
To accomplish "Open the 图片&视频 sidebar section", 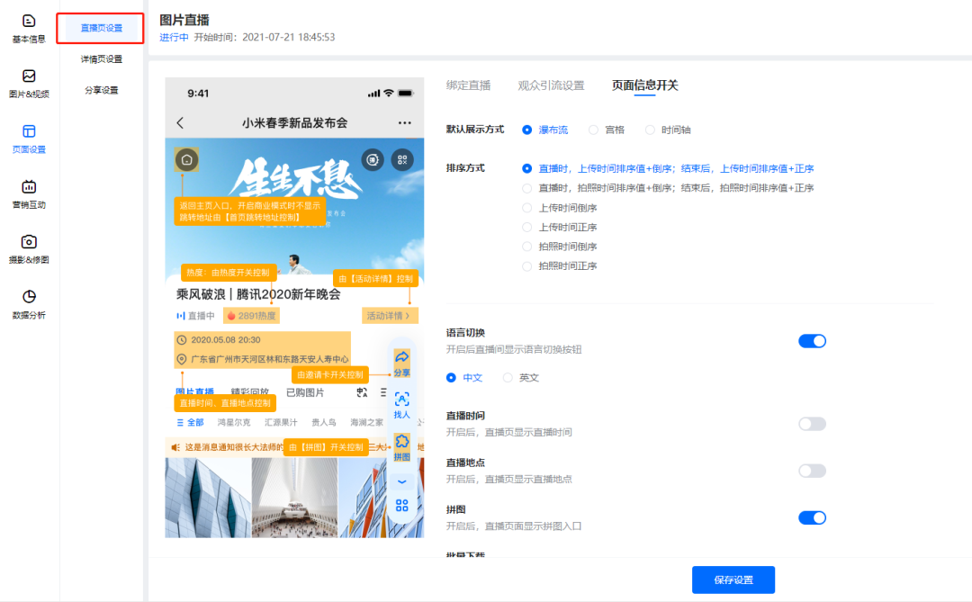I will (x=29, y=83).
